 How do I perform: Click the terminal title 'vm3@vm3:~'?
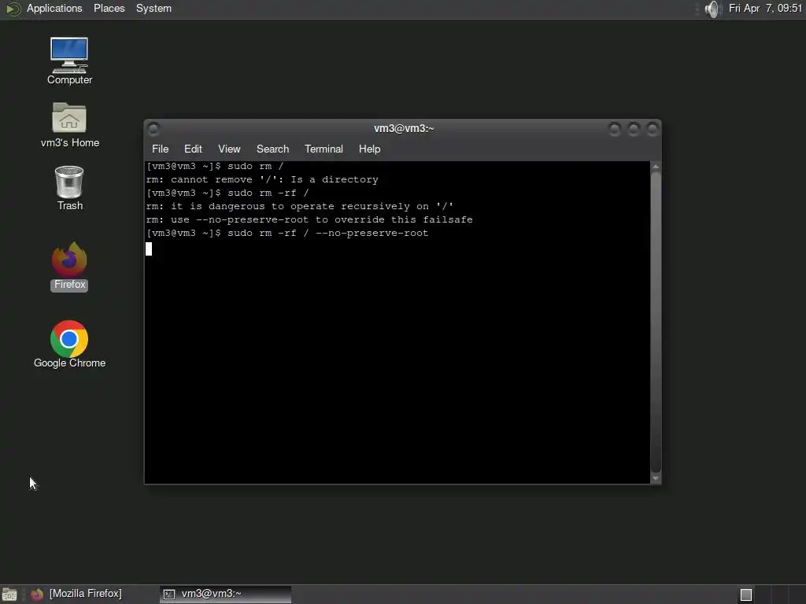click(x=404, y=128)
